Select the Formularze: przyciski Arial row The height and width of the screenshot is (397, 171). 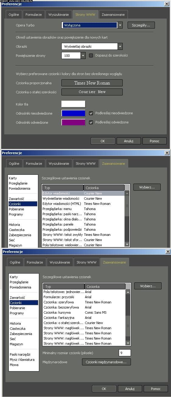pyautogui.click(x=84, y=297)
